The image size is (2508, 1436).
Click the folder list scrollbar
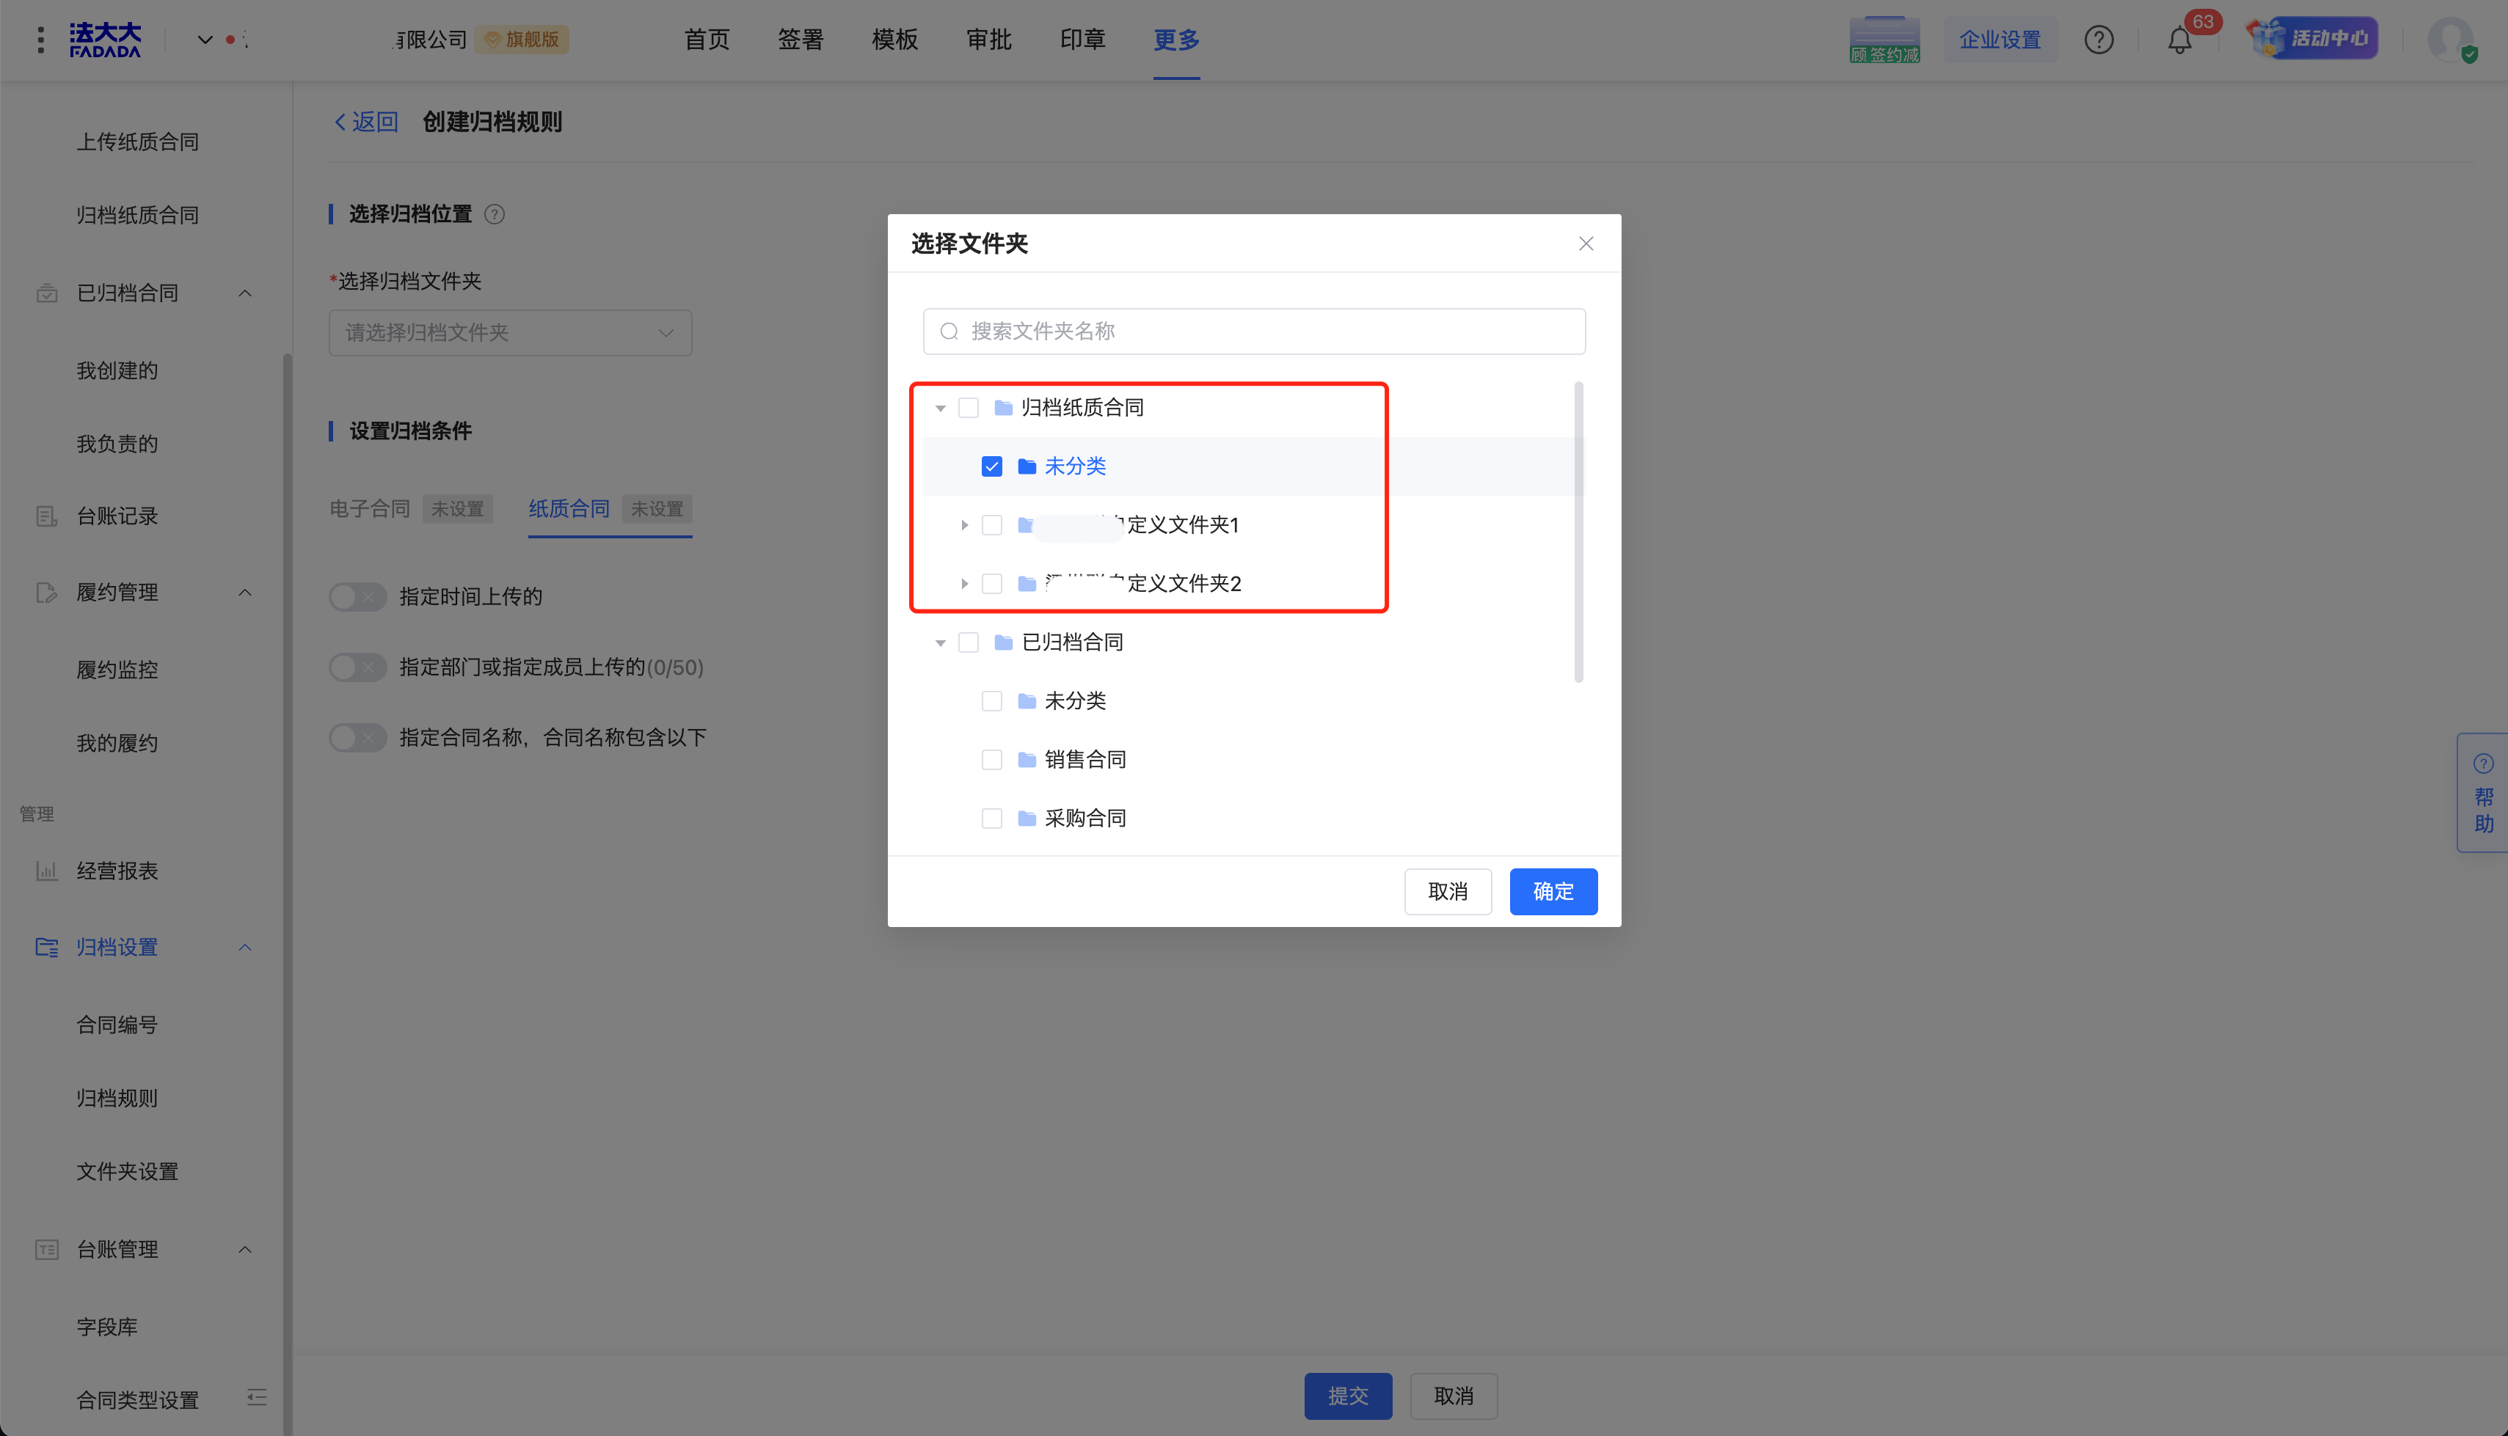click(1578, 532)
